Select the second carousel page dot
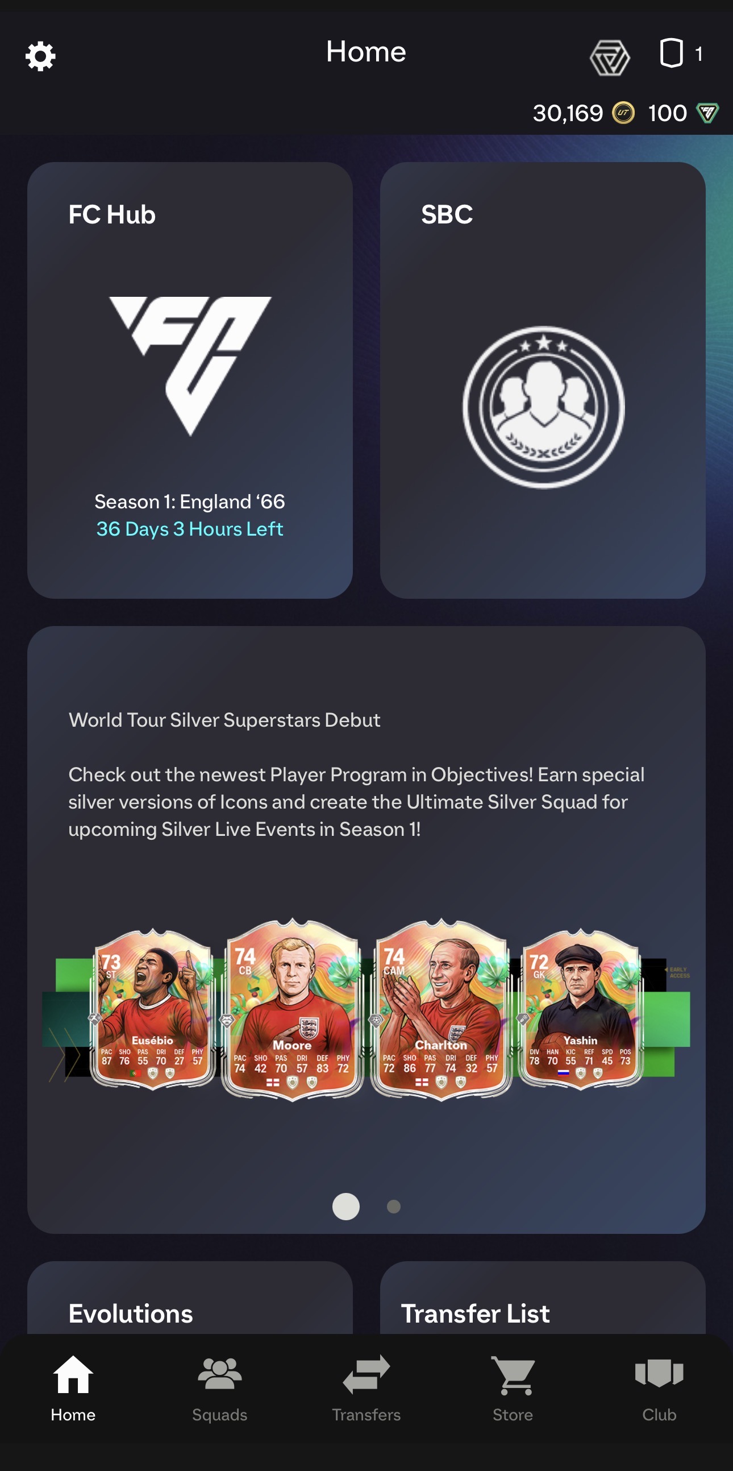This screenshot has height=1471, width=733. click(394, 1207)
